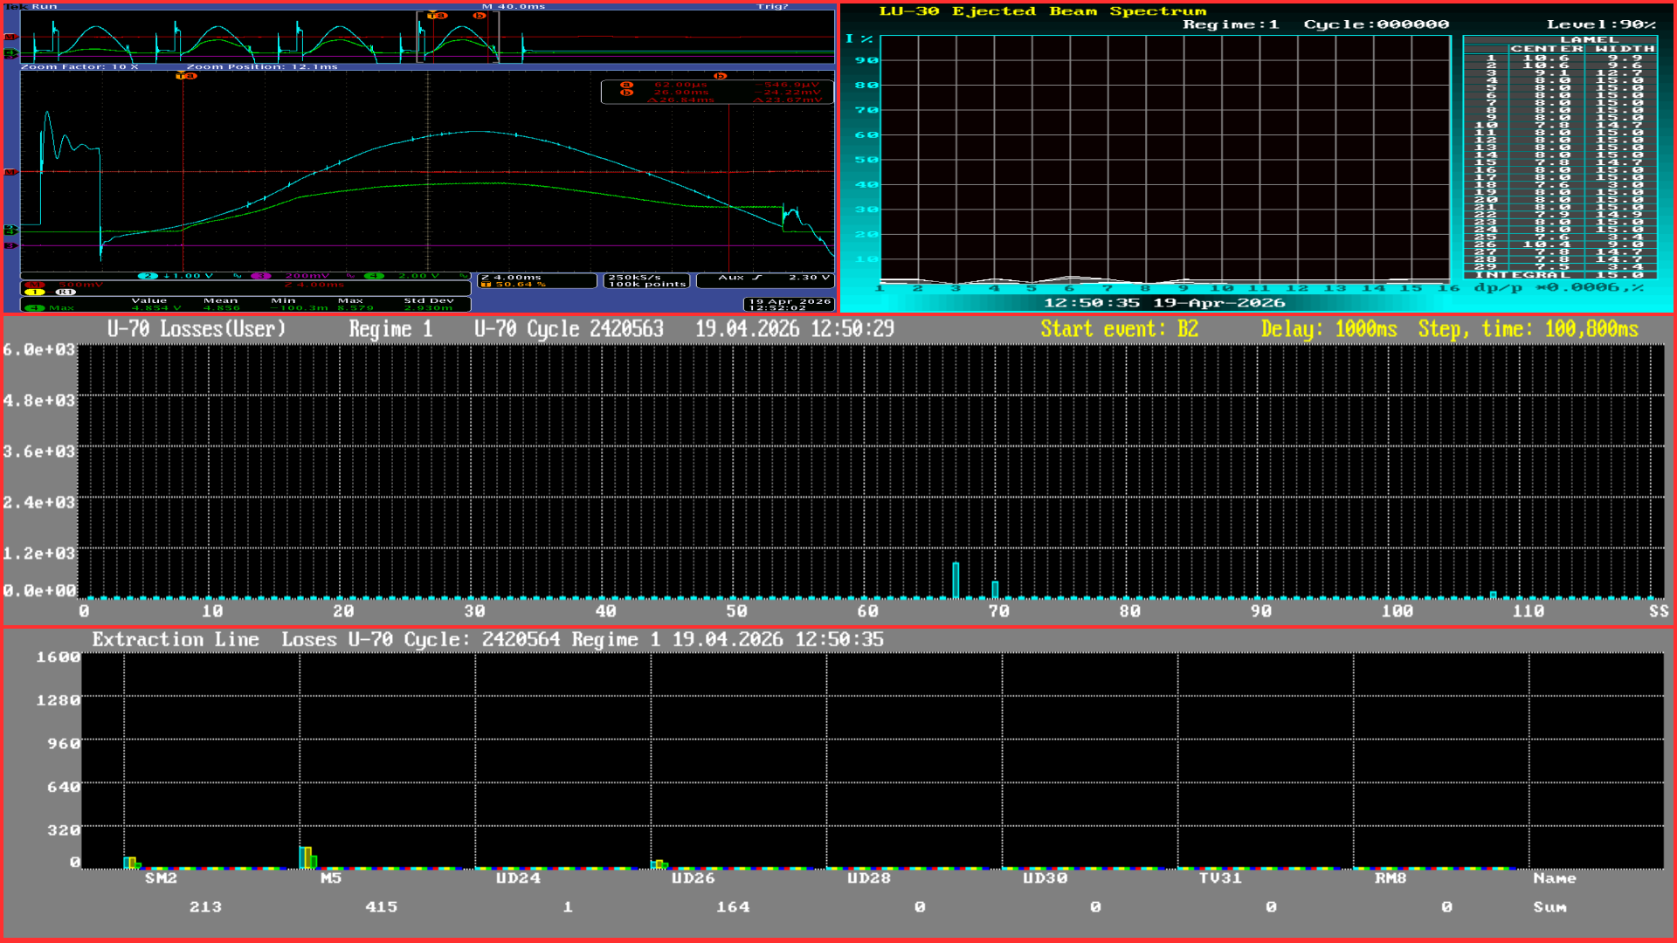Screen dimensions: 1677x943
Task: Select cursor 'b' marker above zoomed waveform
Action: [x=720, y=76]
